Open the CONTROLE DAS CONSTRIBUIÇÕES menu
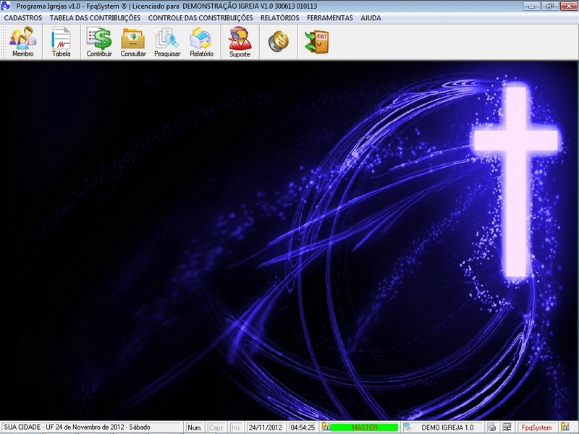579x434 pixels. coord(200,17)
